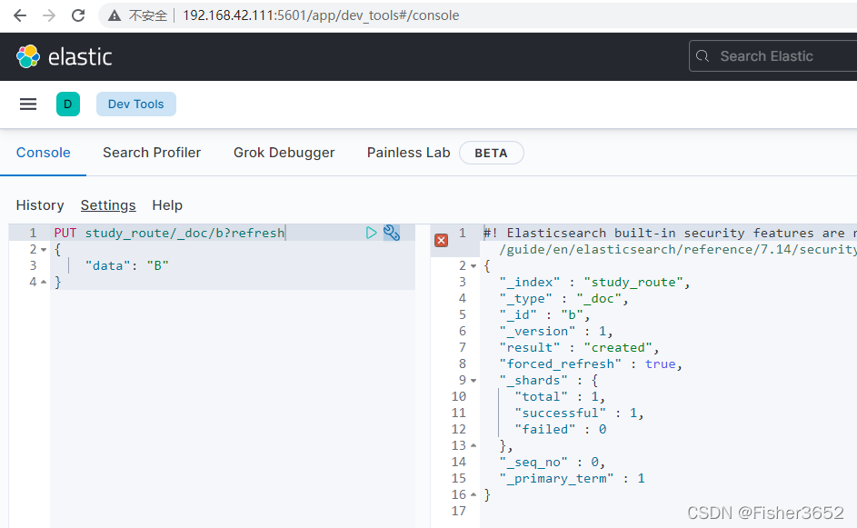Collapse the request body at editor line 2
Viewport: 857px width, 528px height.
44,250
